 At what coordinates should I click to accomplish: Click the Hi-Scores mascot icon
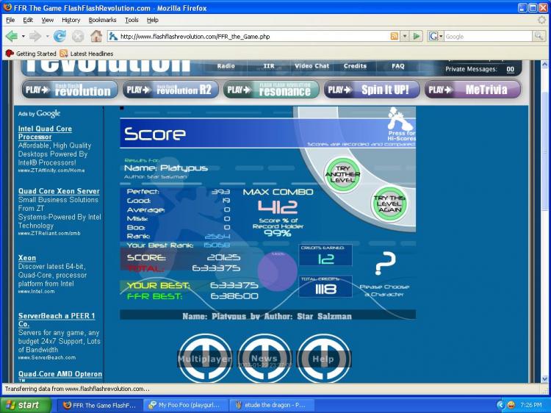coord(400,119)
